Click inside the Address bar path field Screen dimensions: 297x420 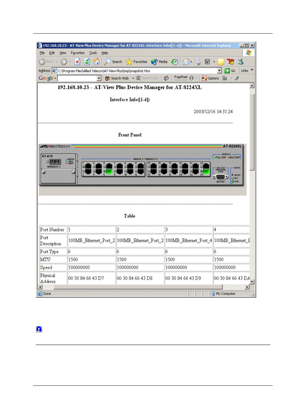point(137,71)
